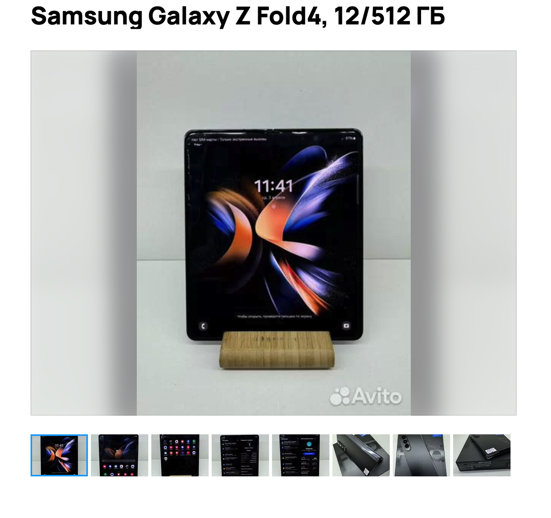Screen dimensions: 551x518
Task: Click the swipe-to-unlock hint text
Action: [274, 316]
